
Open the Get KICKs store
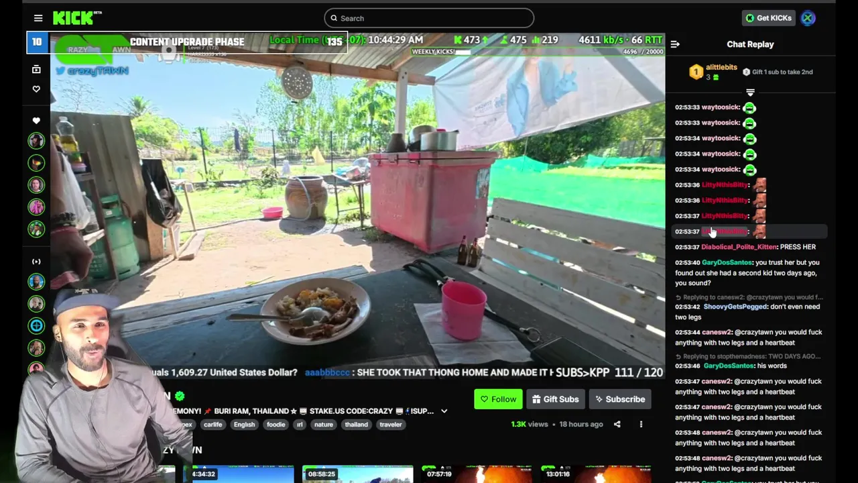[769, 18]
